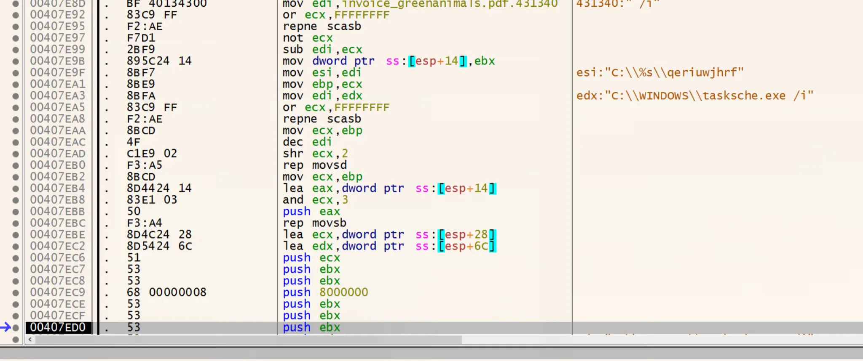Select address 00407EBE

coord(58,234)
